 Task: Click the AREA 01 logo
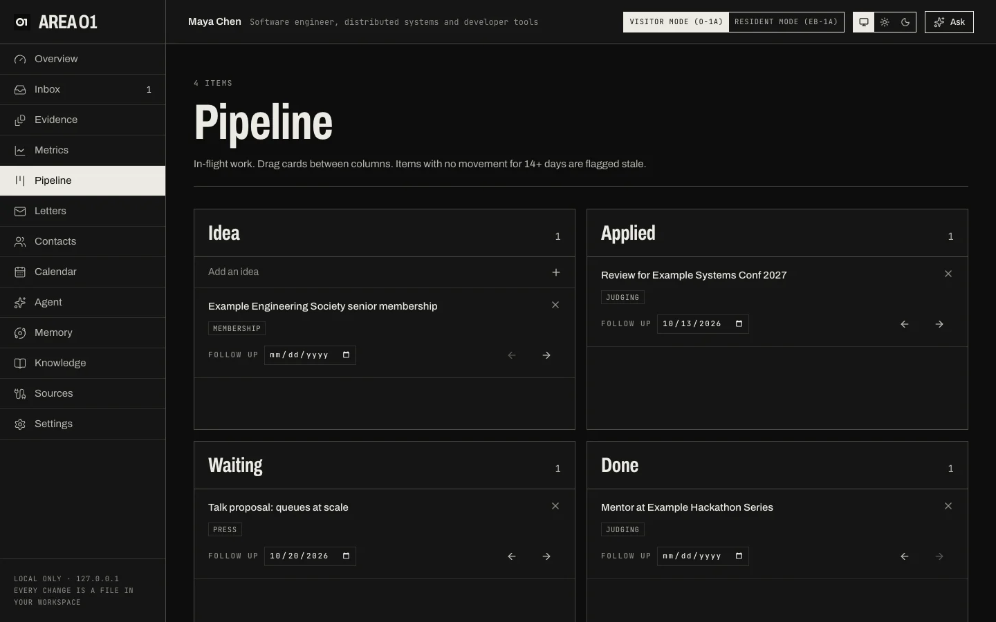(x=55, y=22)
